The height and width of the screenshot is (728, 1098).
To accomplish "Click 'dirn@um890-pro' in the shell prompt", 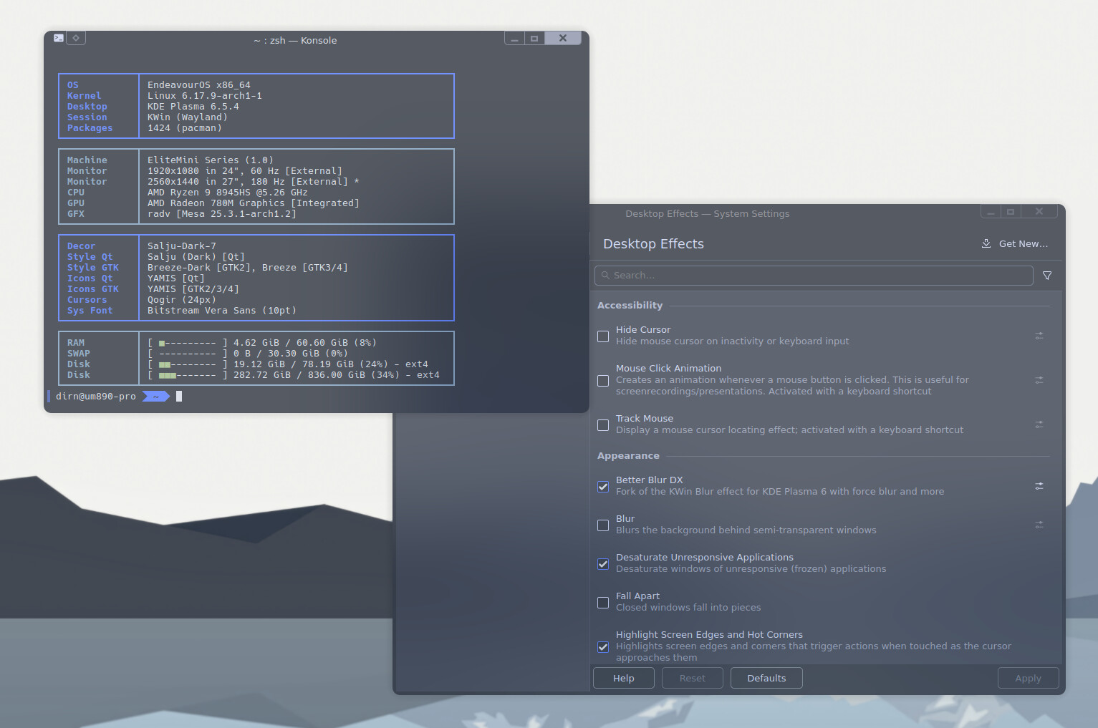I will pos(96,397).
